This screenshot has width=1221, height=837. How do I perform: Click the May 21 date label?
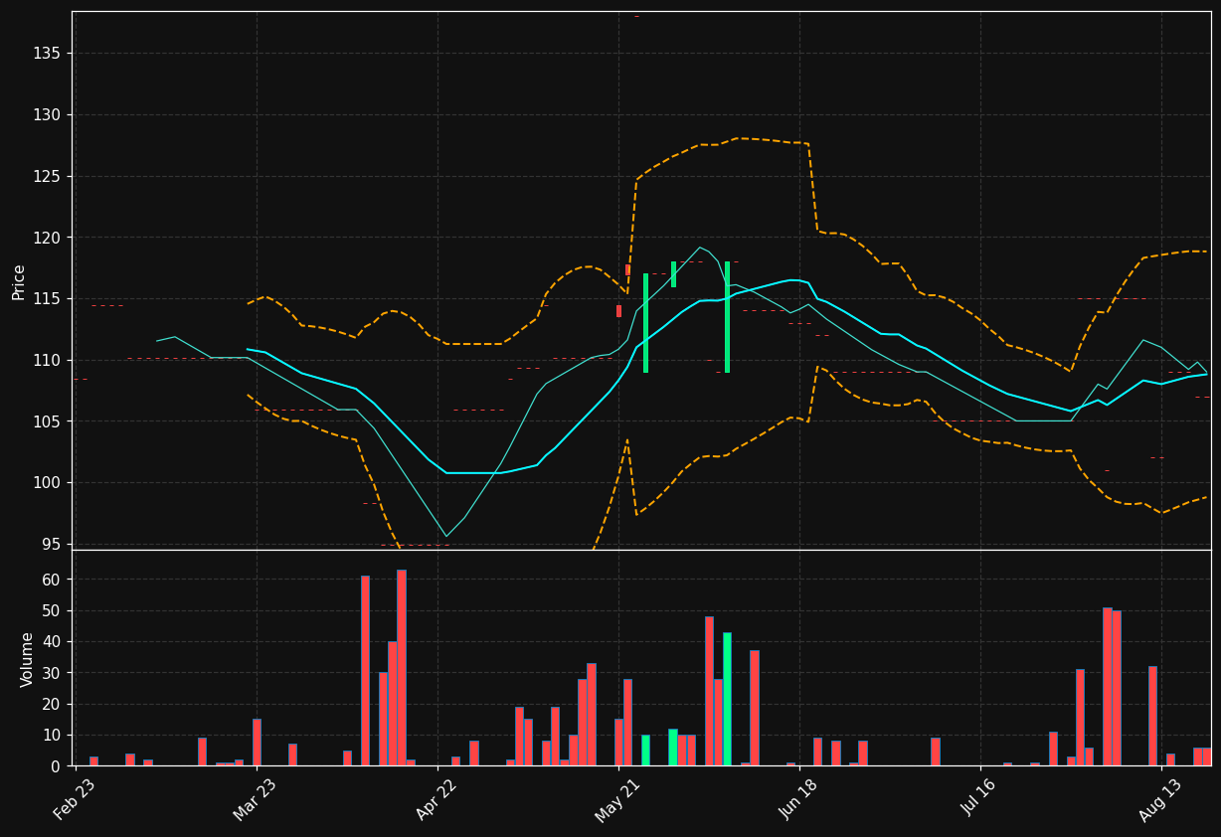(x=616, y=800)
